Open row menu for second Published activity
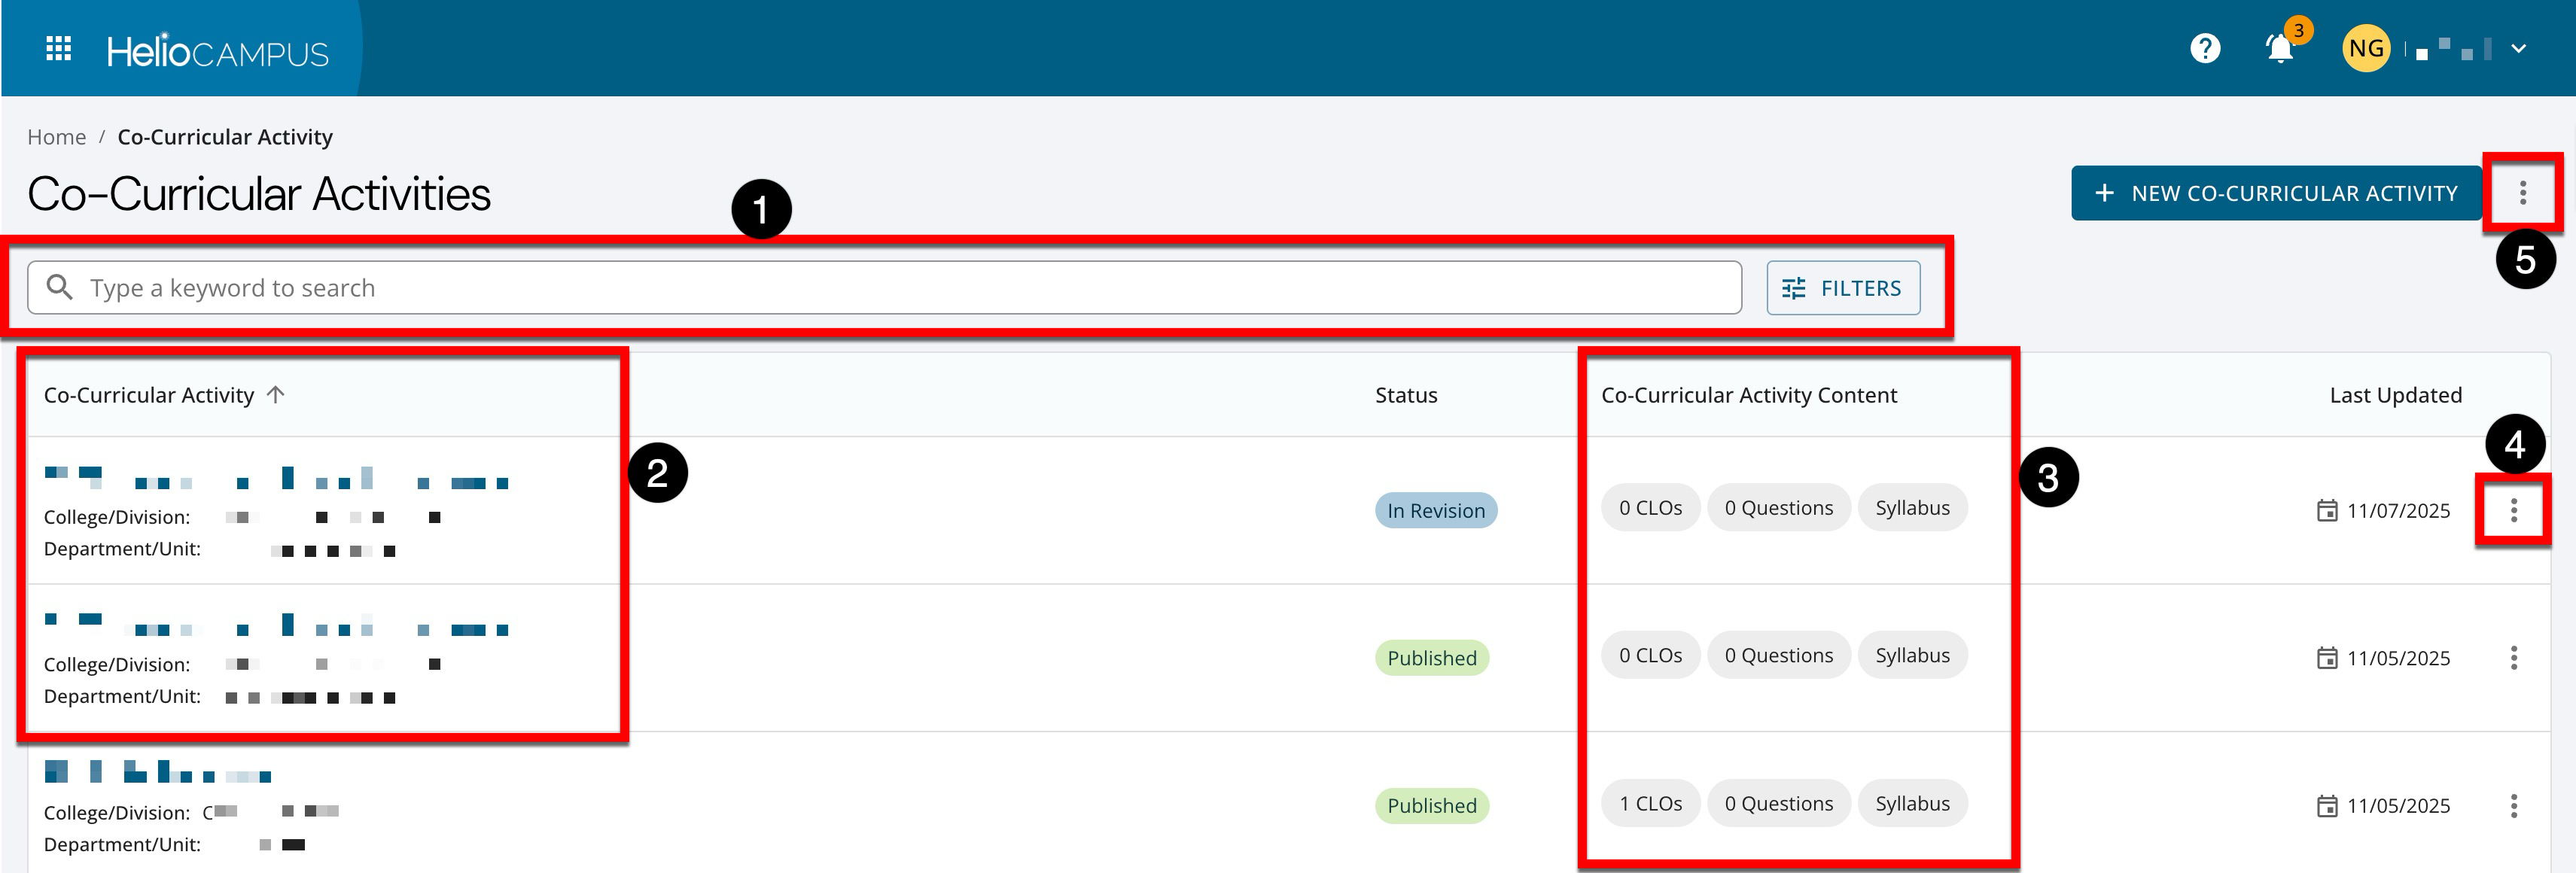 tap(2513, 806)
